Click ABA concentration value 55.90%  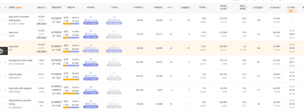tap(276, 74)
